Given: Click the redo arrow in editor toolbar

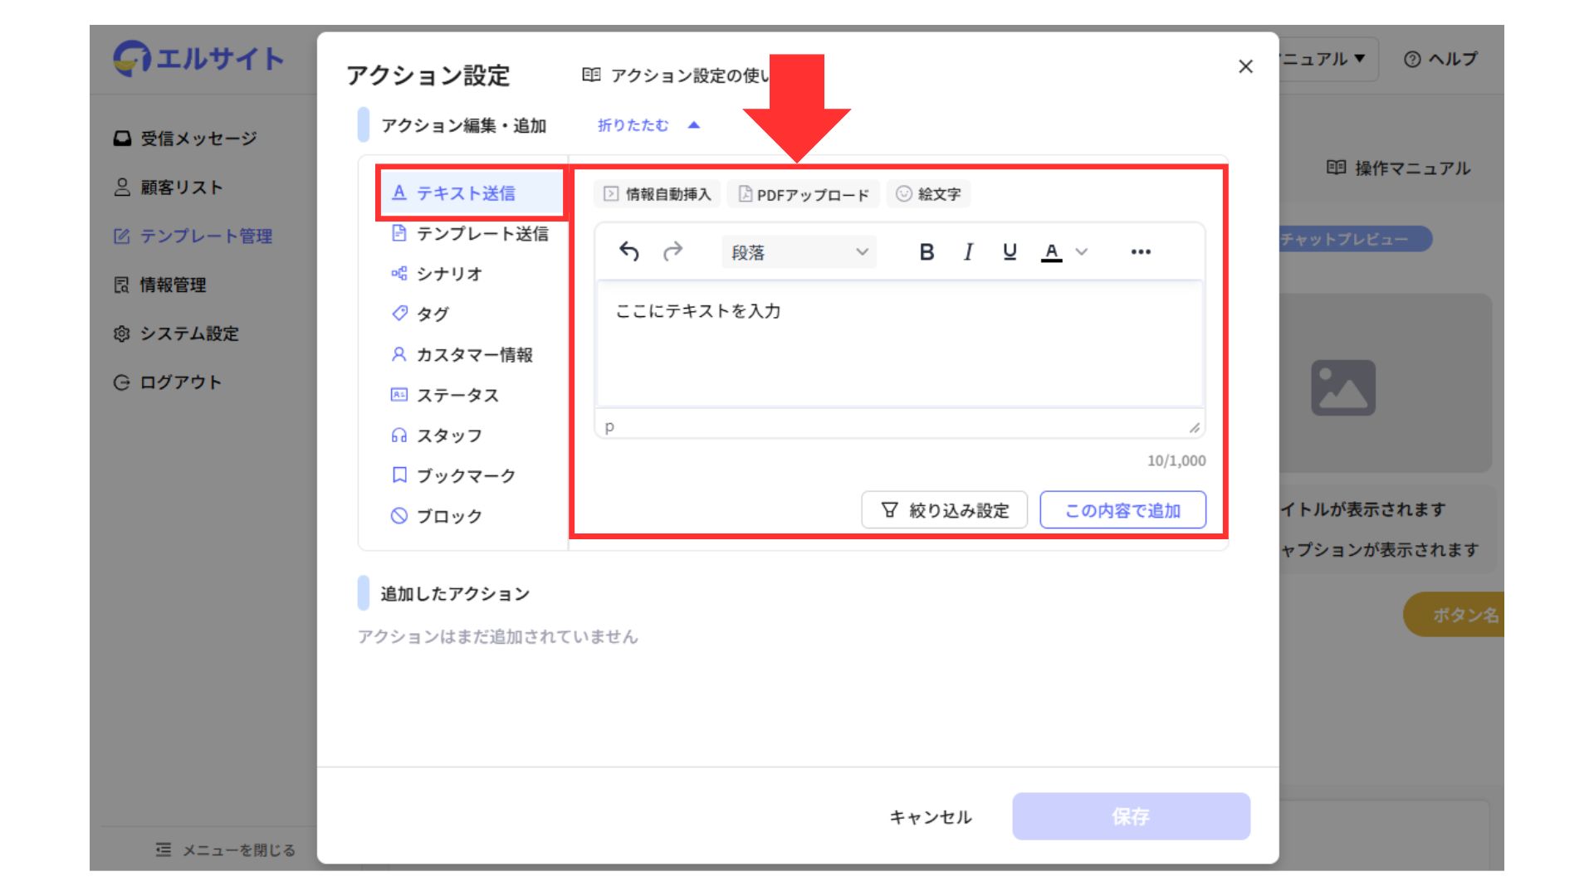Looking at the screenshot, I should 672,251.
